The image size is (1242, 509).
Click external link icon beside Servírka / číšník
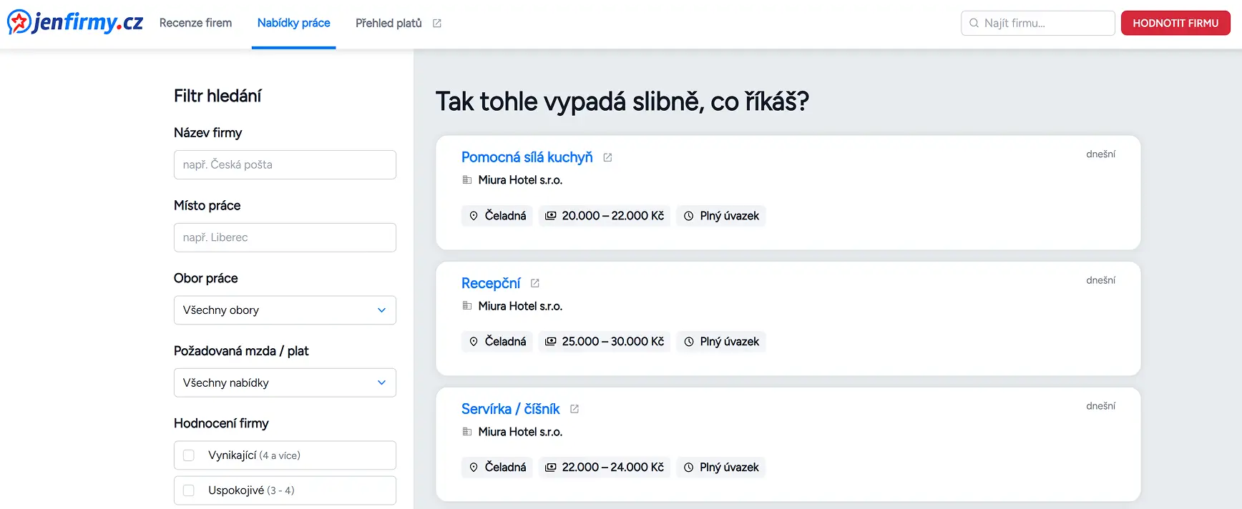(574, 408)
